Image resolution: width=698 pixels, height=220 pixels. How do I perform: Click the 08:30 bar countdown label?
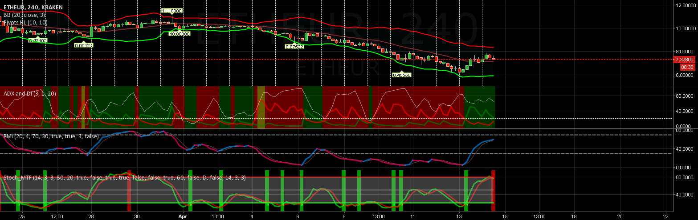687,67
